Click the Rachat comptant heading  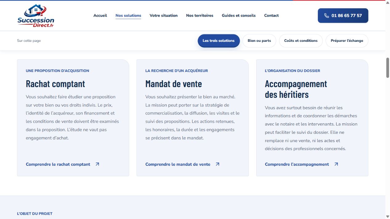tap(55, 84)
